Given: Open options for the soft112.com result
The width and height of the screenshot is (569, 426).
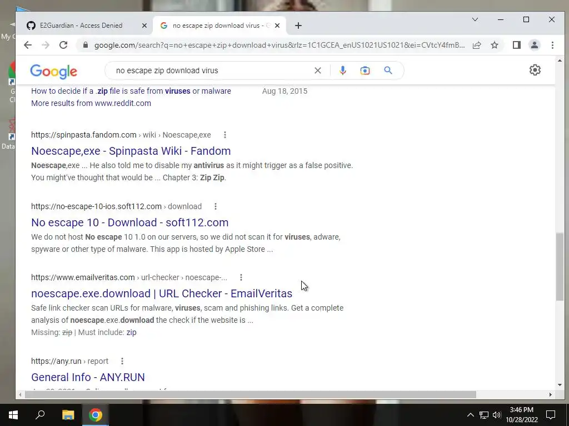Looking at the screenshot, I should (216, 206).
